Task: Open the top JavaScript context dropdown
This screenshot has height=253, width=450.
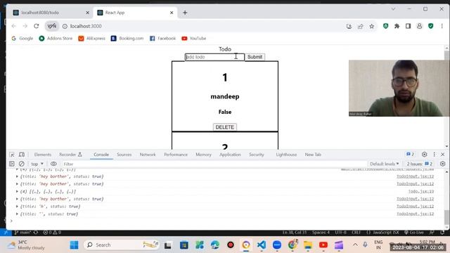Action: [37, 164]
